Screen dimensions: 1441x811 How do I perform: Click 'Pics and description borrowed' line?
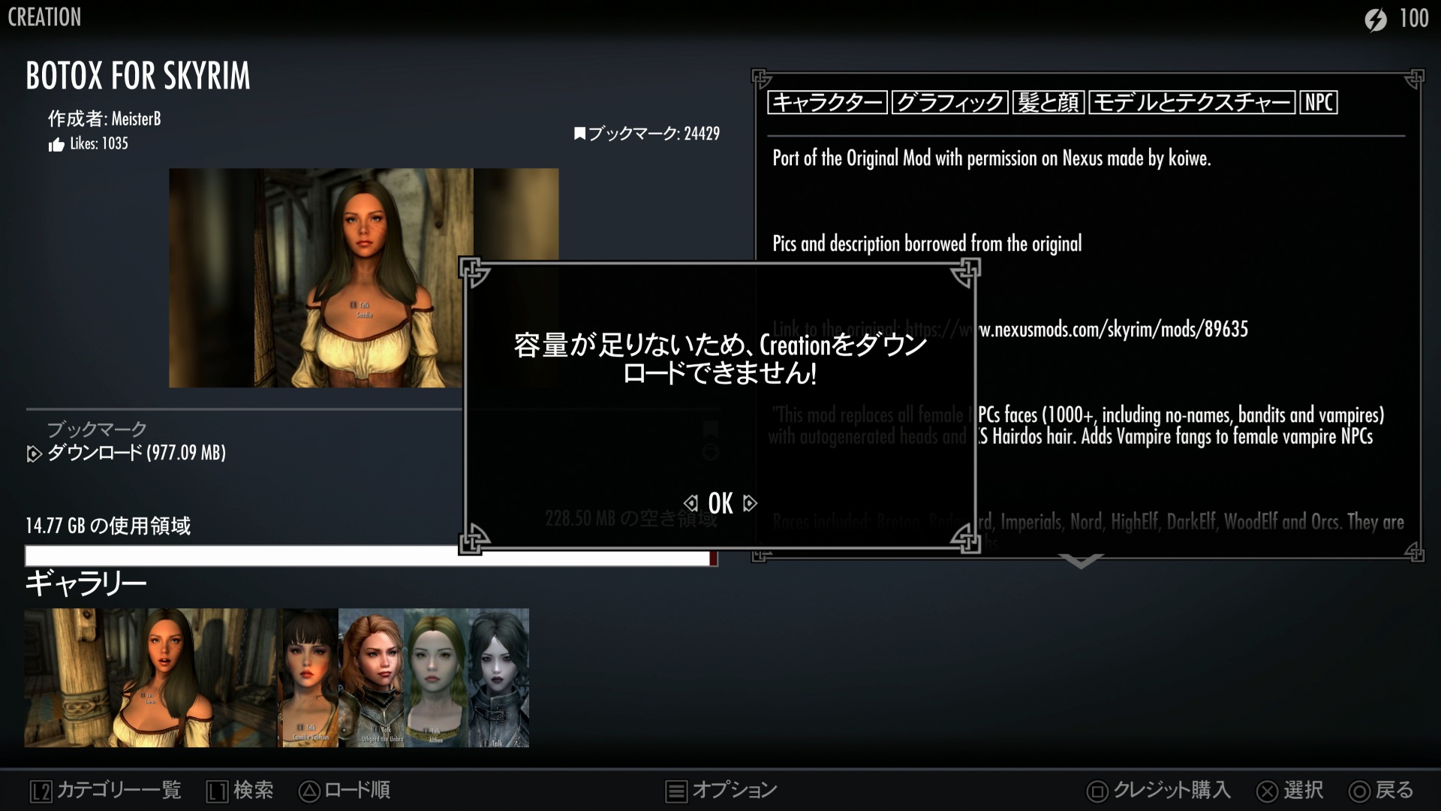point(927,244)
